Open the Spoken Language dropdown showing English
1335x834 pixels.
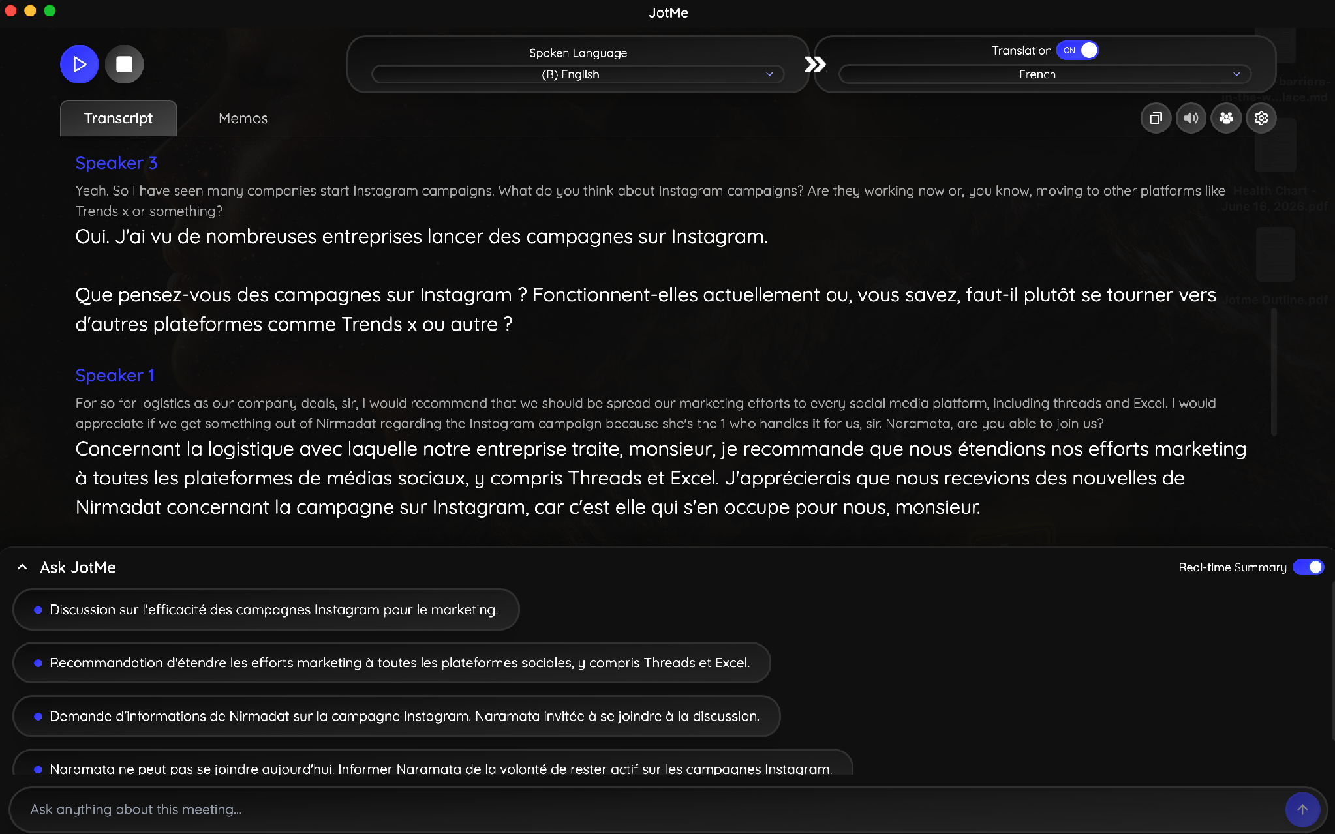coord(577,74)
